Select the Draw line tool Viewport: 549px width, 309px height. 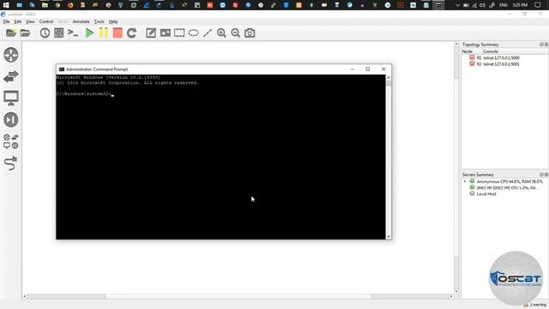[x=208, y=33]
